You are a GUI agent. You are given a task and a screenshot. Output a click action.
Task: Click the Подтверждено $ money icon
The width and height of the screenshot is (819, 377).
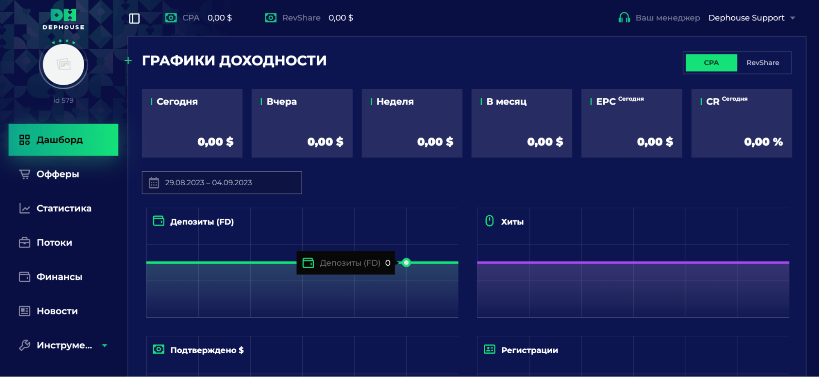[x=159, y=349]
